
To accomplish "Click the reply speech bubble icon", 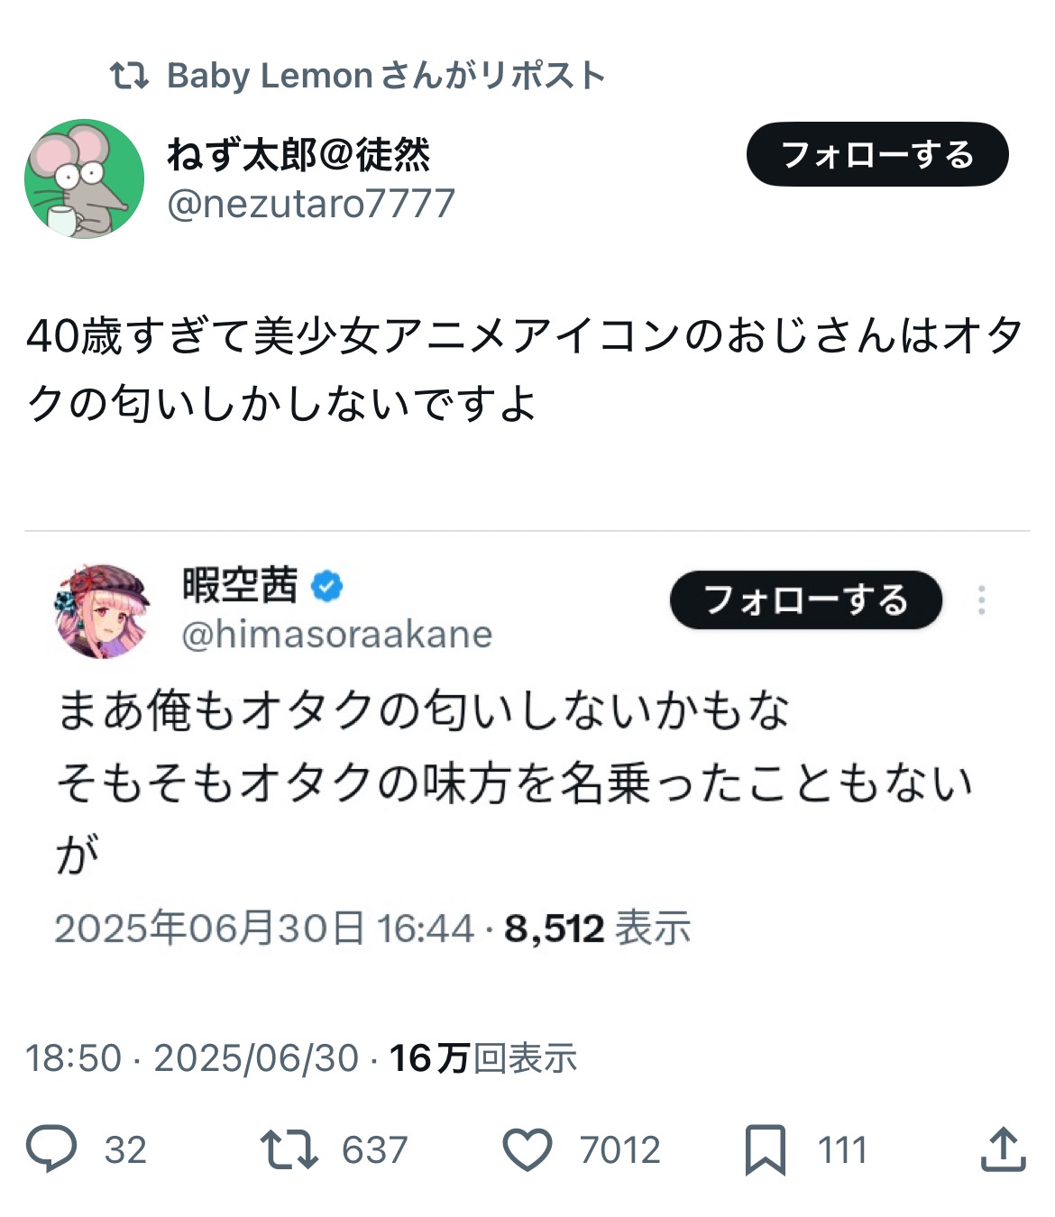I will point(51,1148).
